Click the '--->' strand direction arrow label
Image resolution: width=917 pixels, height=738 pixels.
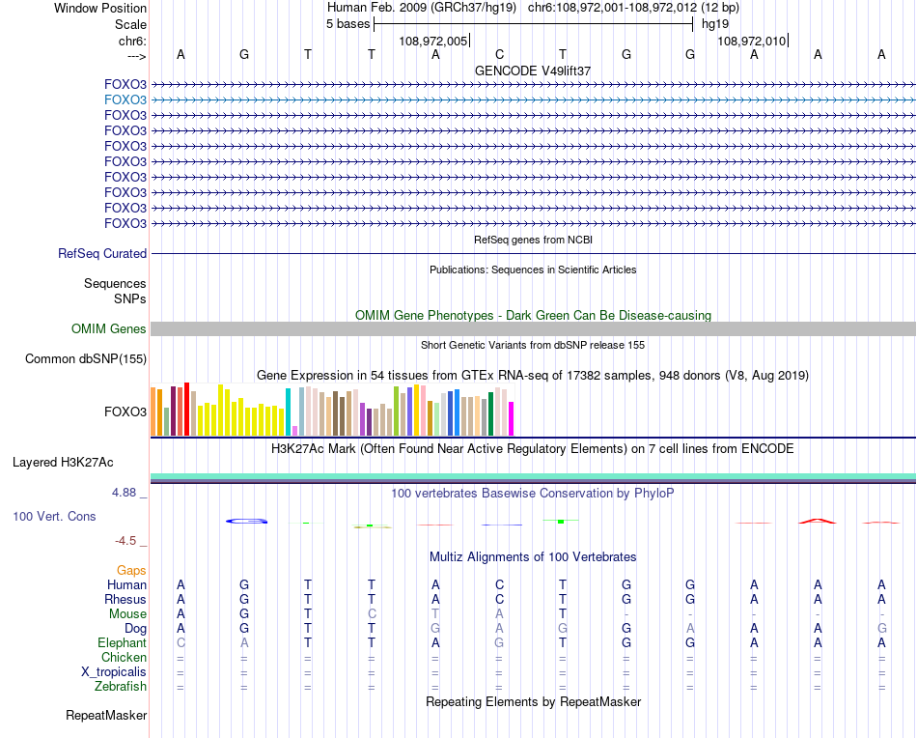[x=136, y=56]
